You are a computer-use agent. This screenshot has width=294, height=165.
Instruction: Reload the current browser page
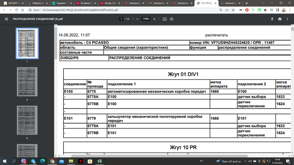tap(23, 10)
